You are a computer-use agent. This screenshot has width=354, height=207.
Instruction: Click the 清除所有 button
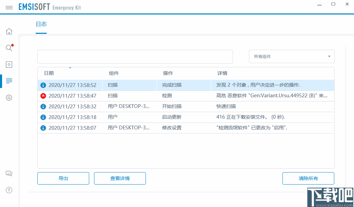click(308, 178)
